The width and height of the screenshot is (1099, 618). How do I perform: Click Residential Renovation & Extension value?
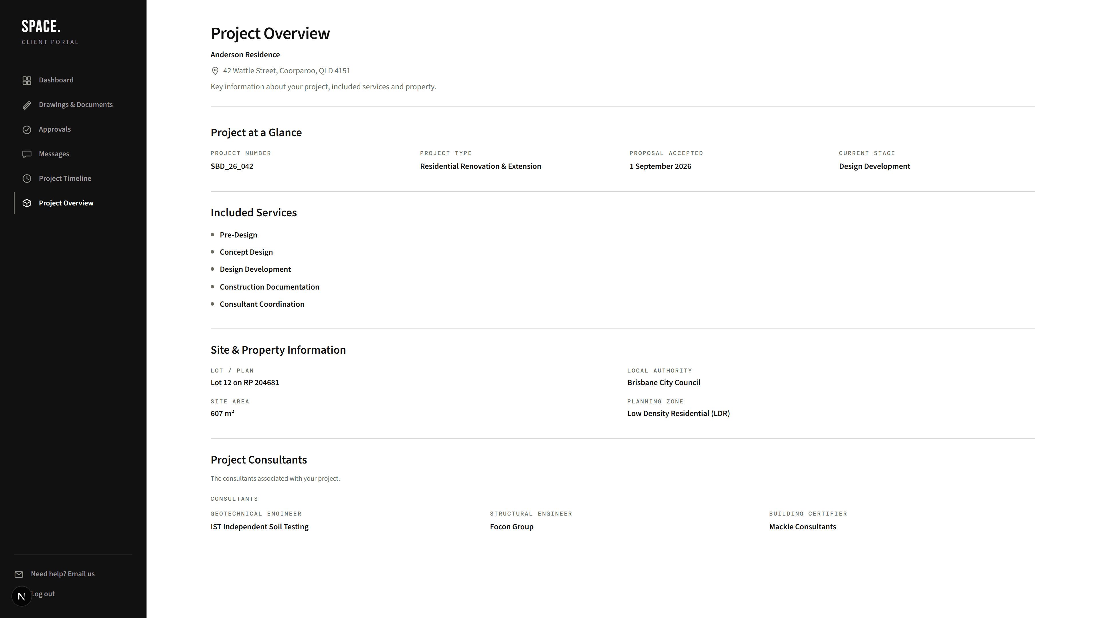coord(481,166)
